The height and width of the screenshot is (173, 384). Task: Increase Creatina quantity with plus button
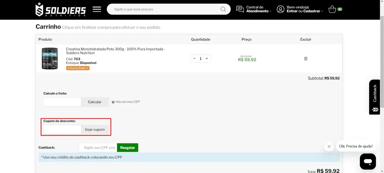207,58
